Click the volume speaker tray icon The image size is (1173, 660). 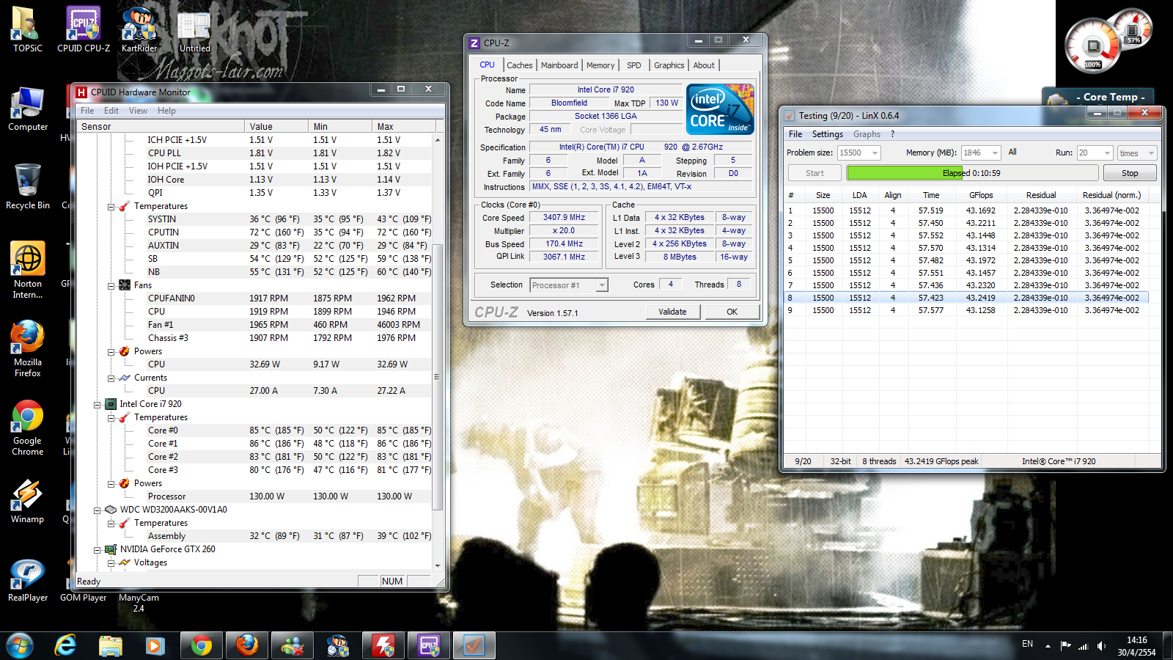[1101, 646]
